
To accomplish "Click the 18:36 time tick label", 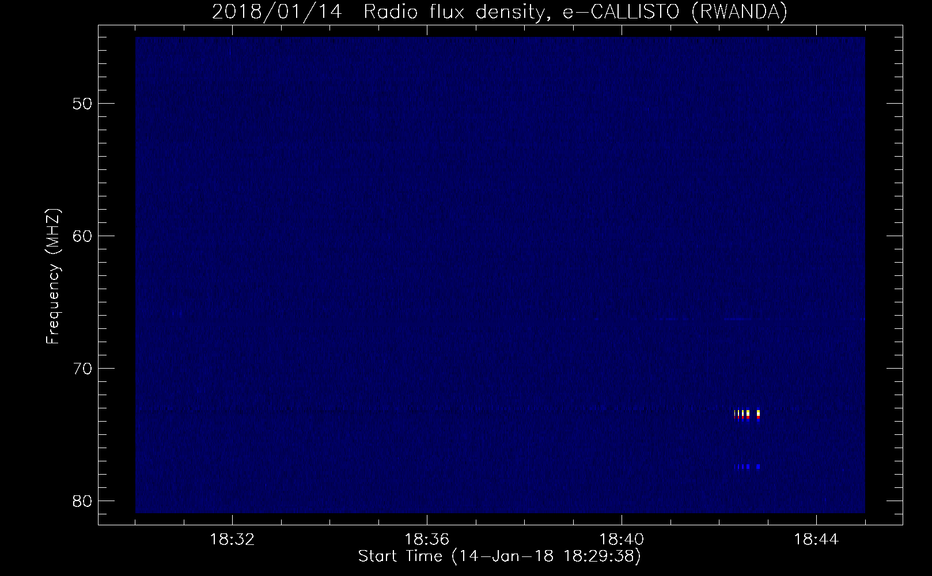I will point(427,540).
